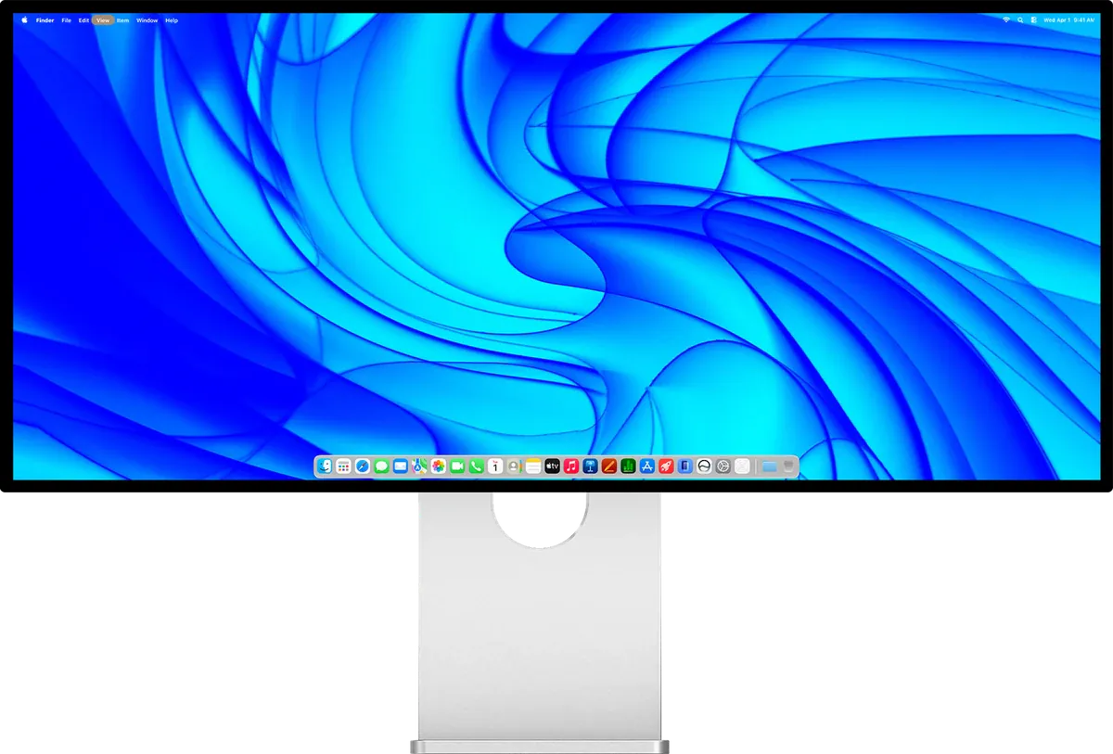
Task: Open the Apple menu
Action: [24, 19]
